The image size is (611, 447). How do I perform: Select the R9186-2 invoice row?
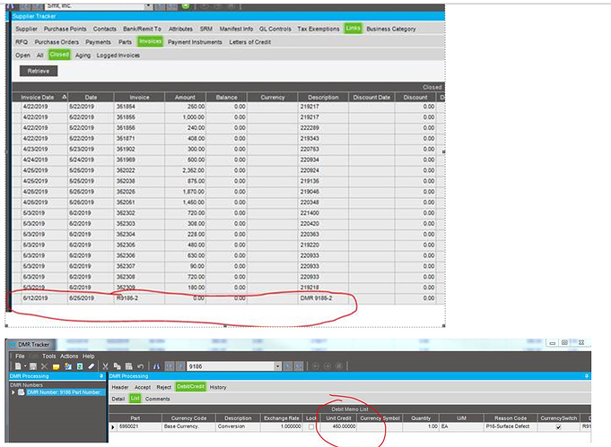[x=223, y=298]
